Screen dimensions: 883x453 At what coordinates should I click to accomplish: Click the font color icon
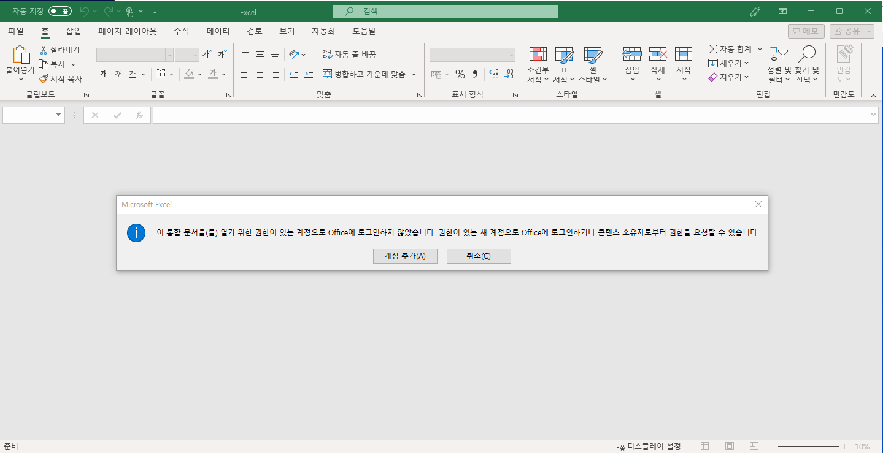point(213,74)
